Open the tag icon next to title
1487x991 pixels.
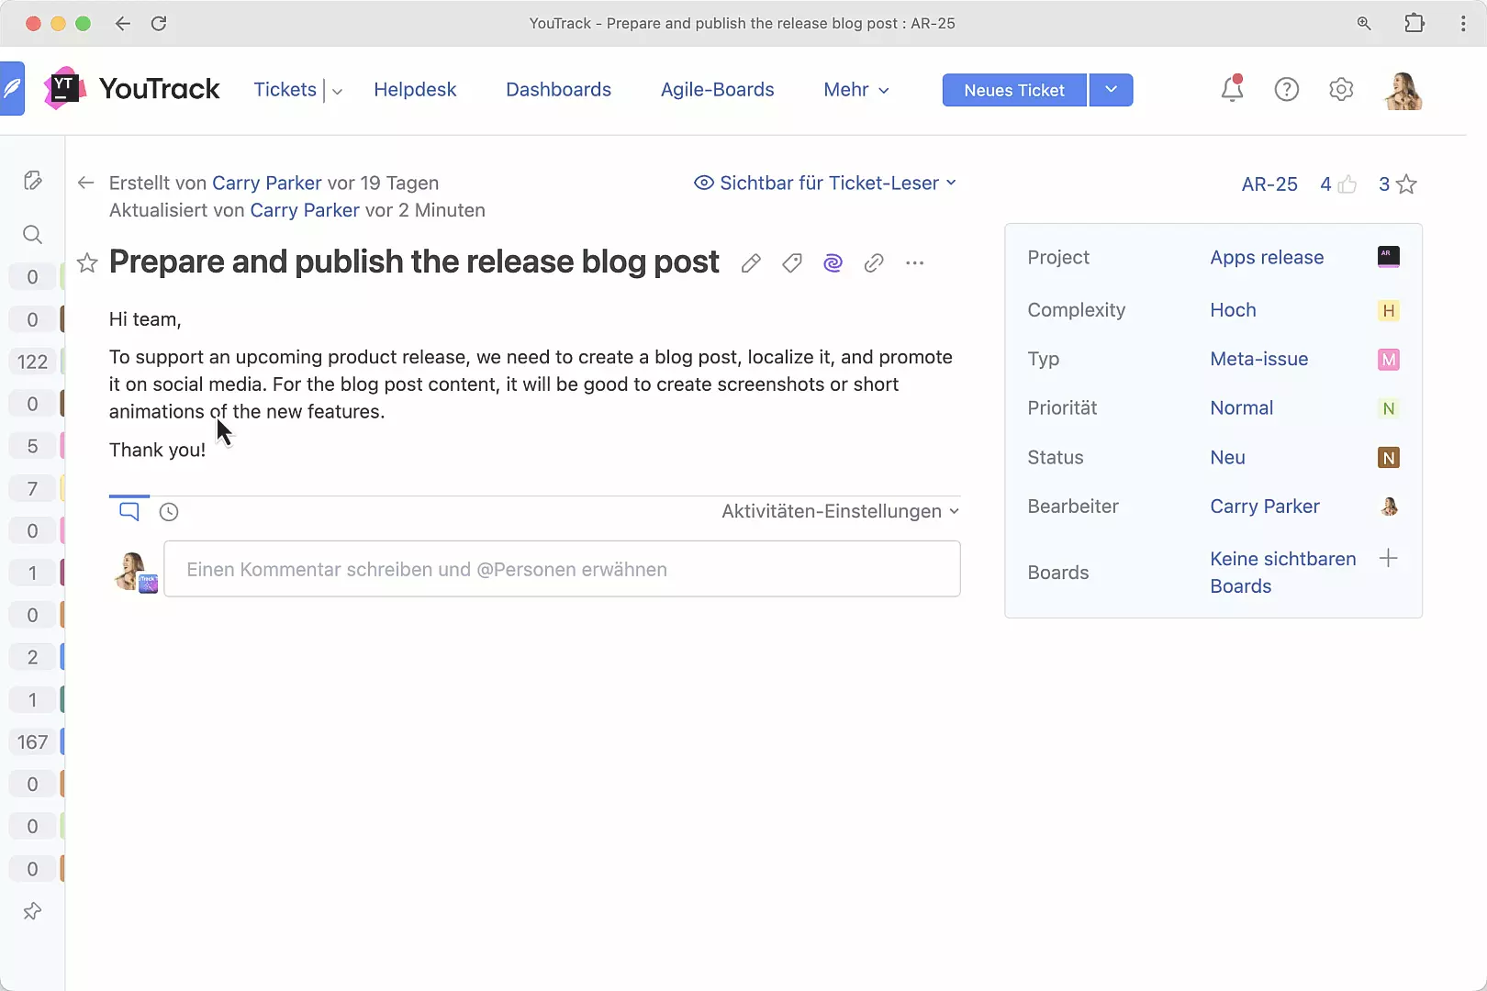pyautogui.click(x=792, y=263)
